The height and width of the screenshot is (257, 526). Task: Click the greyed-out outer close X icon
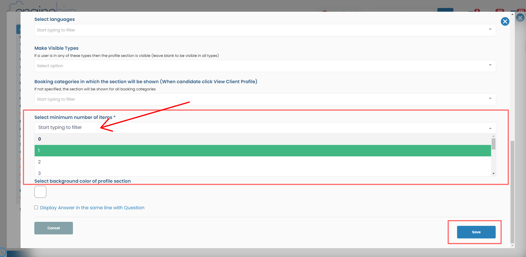[x=520, y=18]
